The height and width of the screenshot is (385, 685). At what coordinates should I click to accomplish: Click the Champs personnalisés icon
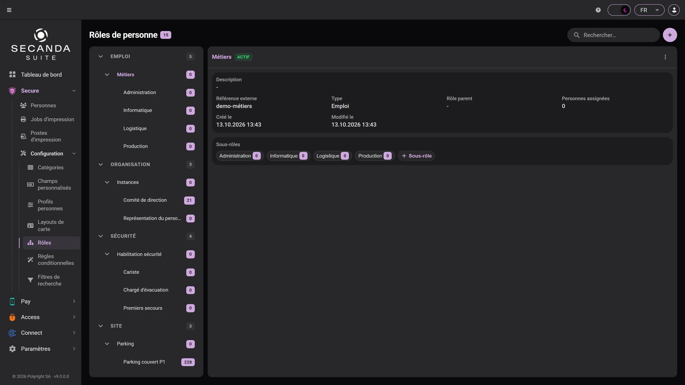(30, 185)
